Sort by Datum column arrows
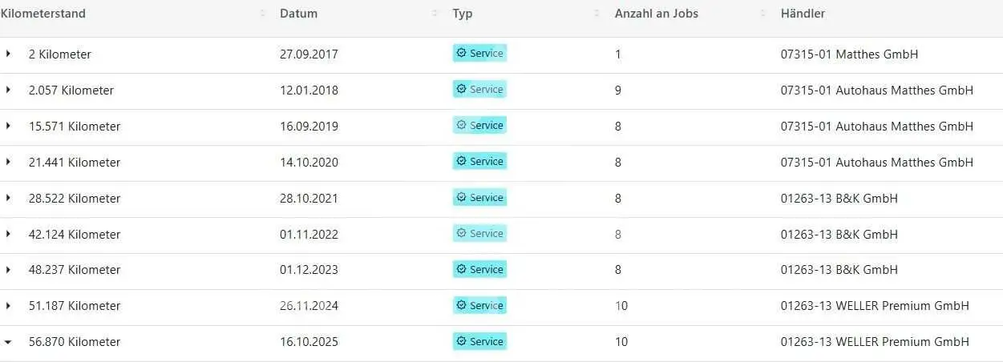The image size is (1003, 362). point(435,14)
